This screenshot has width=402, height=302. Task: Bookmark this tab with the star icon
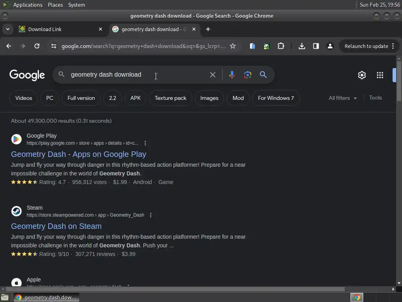point(232,46)
